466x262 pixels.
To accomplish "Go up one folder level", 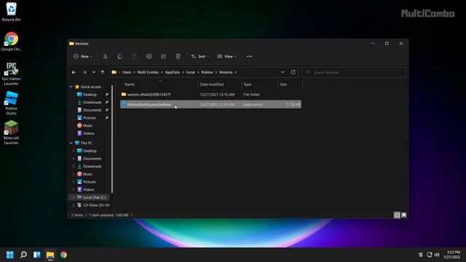I will [103, 72].
